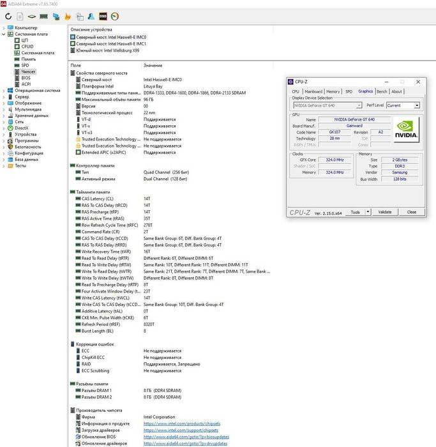This screenshot has width=436, height=447.
Task: Expand the DirectX tree node
Action: (x=3, y=128)
